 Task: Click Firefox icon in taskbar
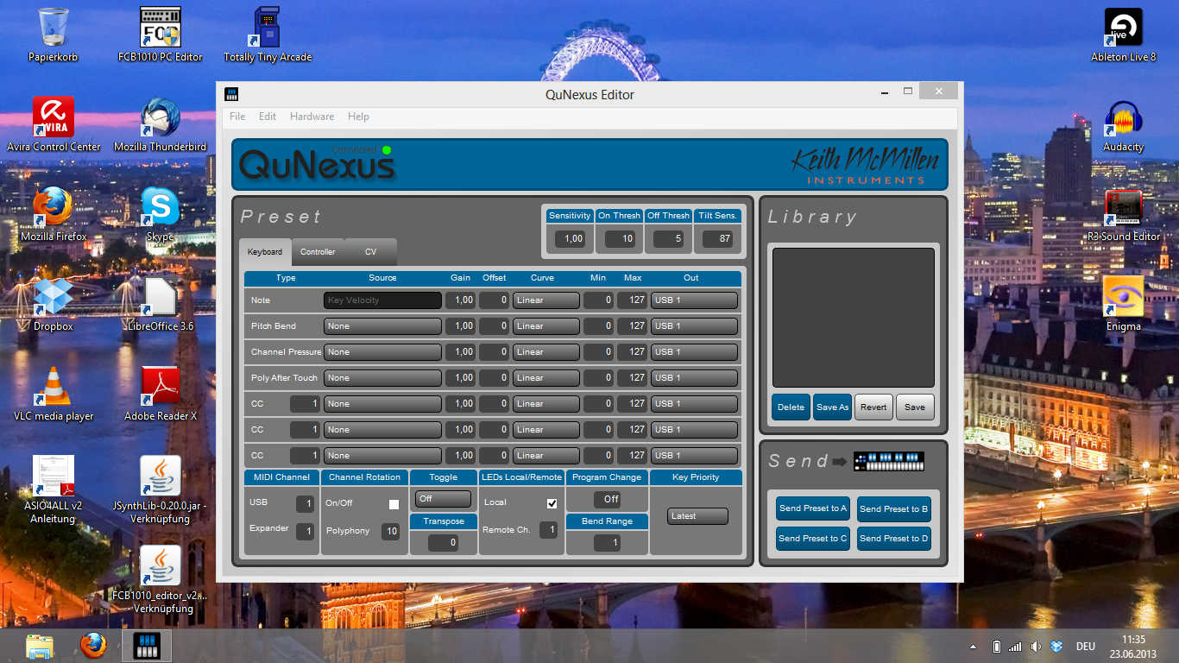tap(93, 646)
